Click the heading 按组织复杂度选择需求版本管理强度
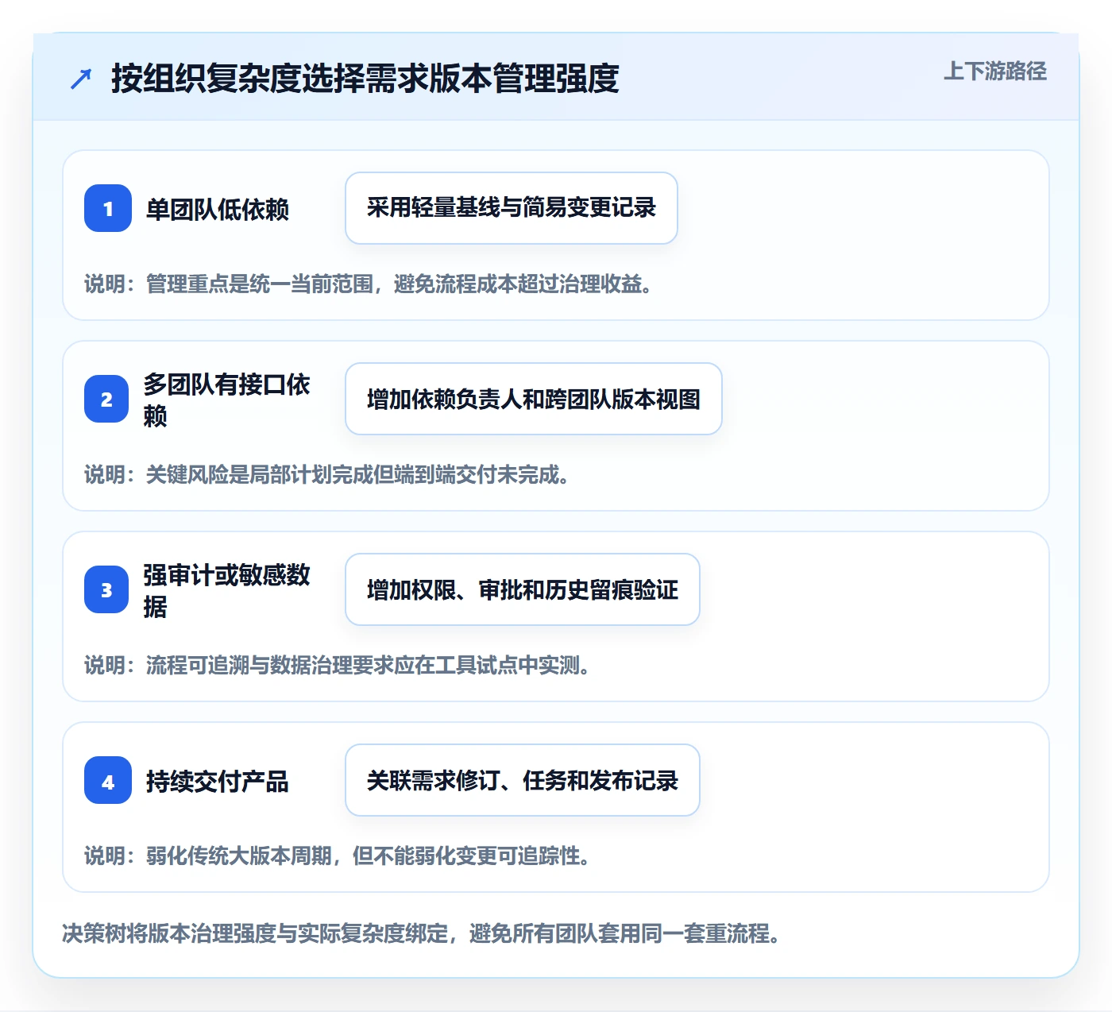 (365, 79)
